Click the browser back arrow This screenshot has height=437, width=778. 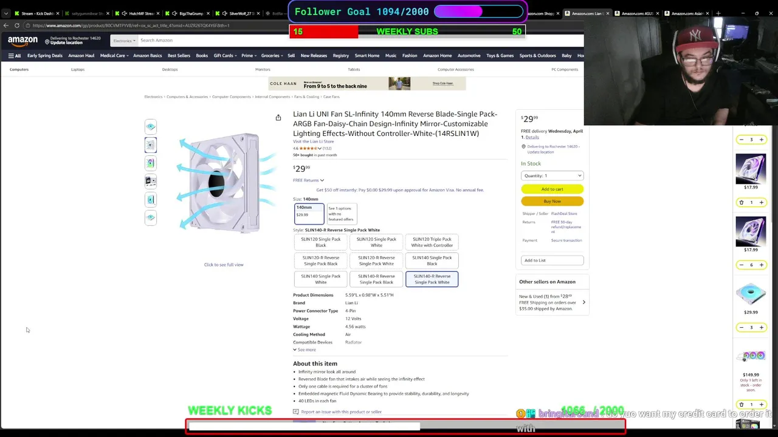pyautogui.click(x=6, y=25)
